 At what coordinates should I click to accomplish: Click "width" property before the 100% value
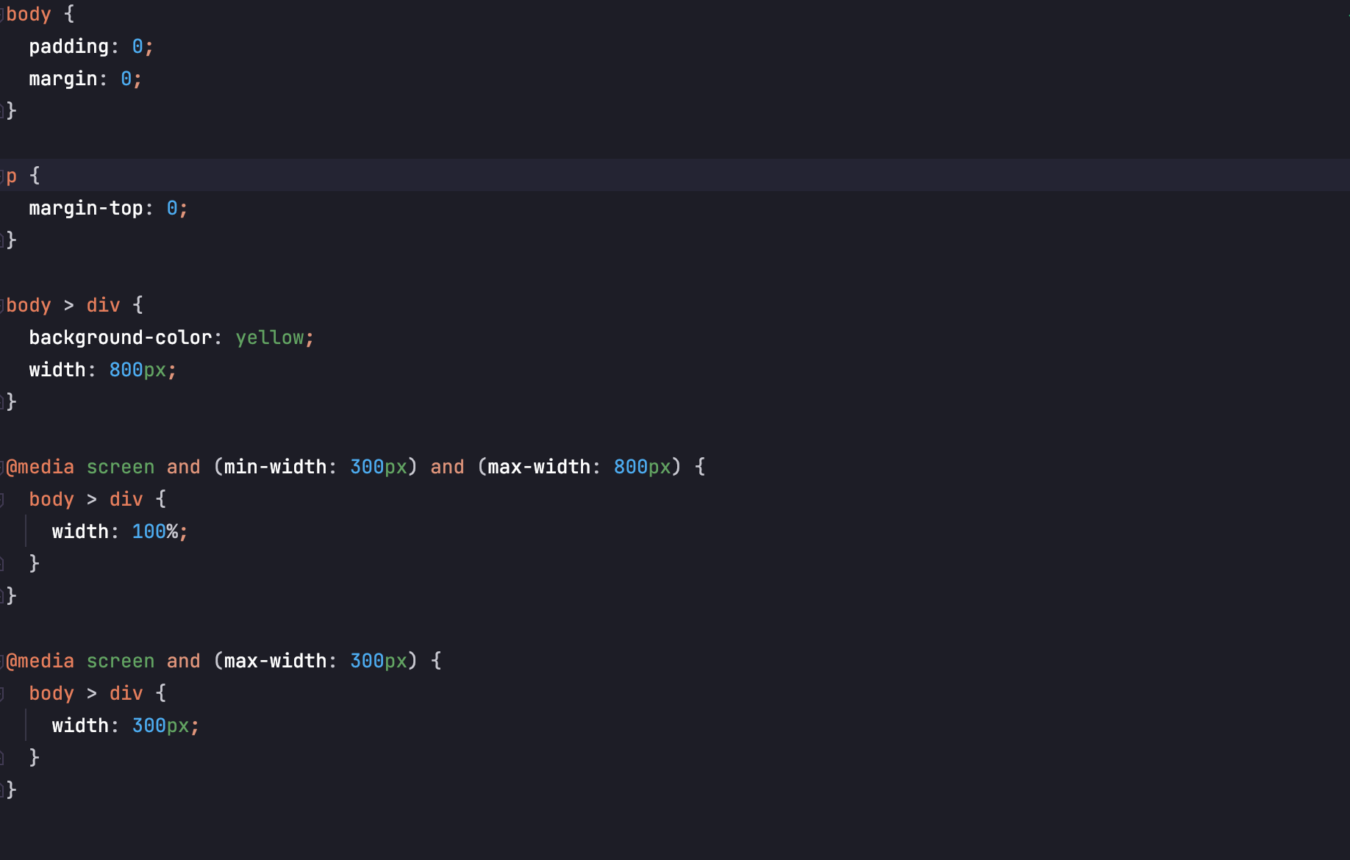point(80,532)
